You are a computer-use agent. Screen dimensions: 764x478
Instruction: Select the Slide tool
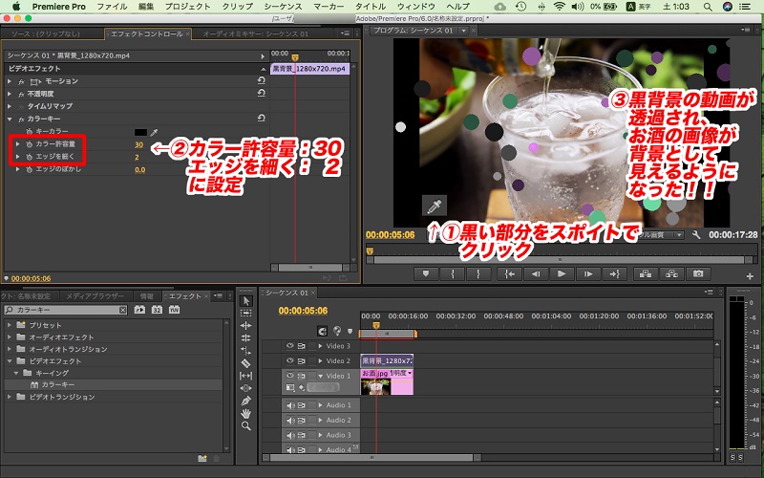pos(246,388)
